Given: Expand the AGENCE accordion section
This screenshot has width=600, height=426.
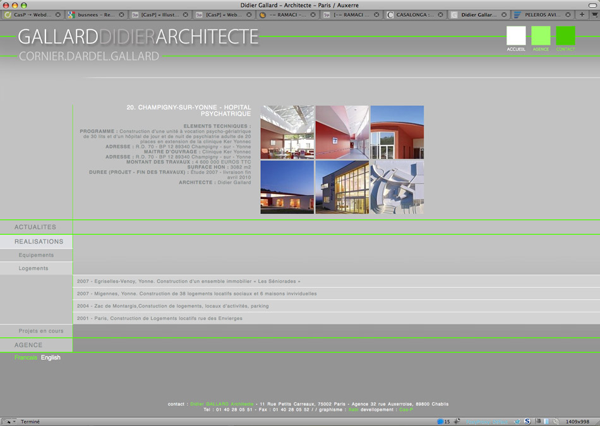Looking at the screenshot, I should pyautogui.click(x=28, y=345).
